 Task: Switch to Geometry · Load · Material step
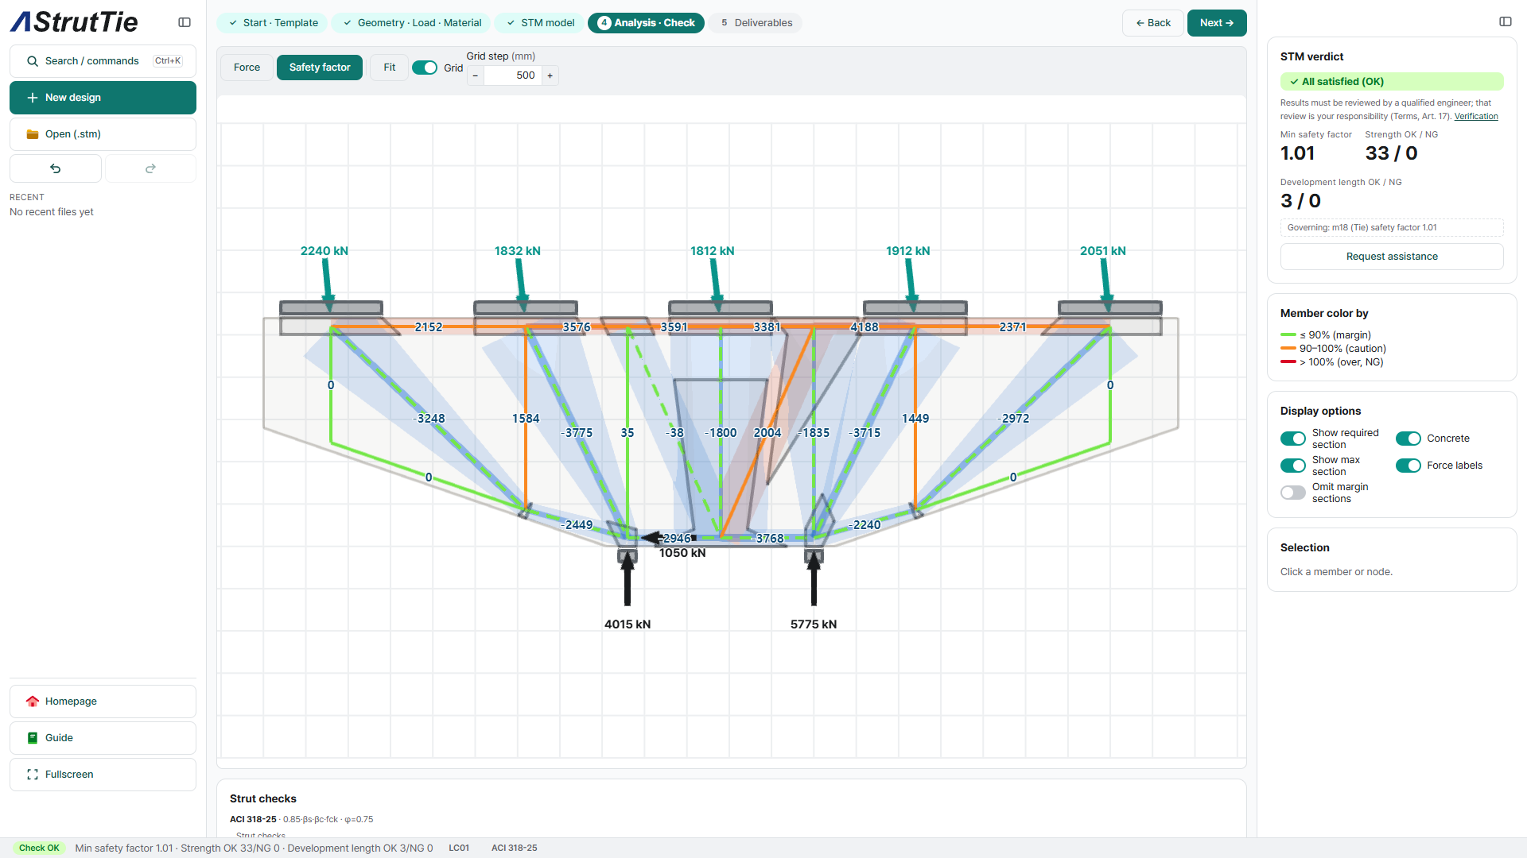point(411,23)
